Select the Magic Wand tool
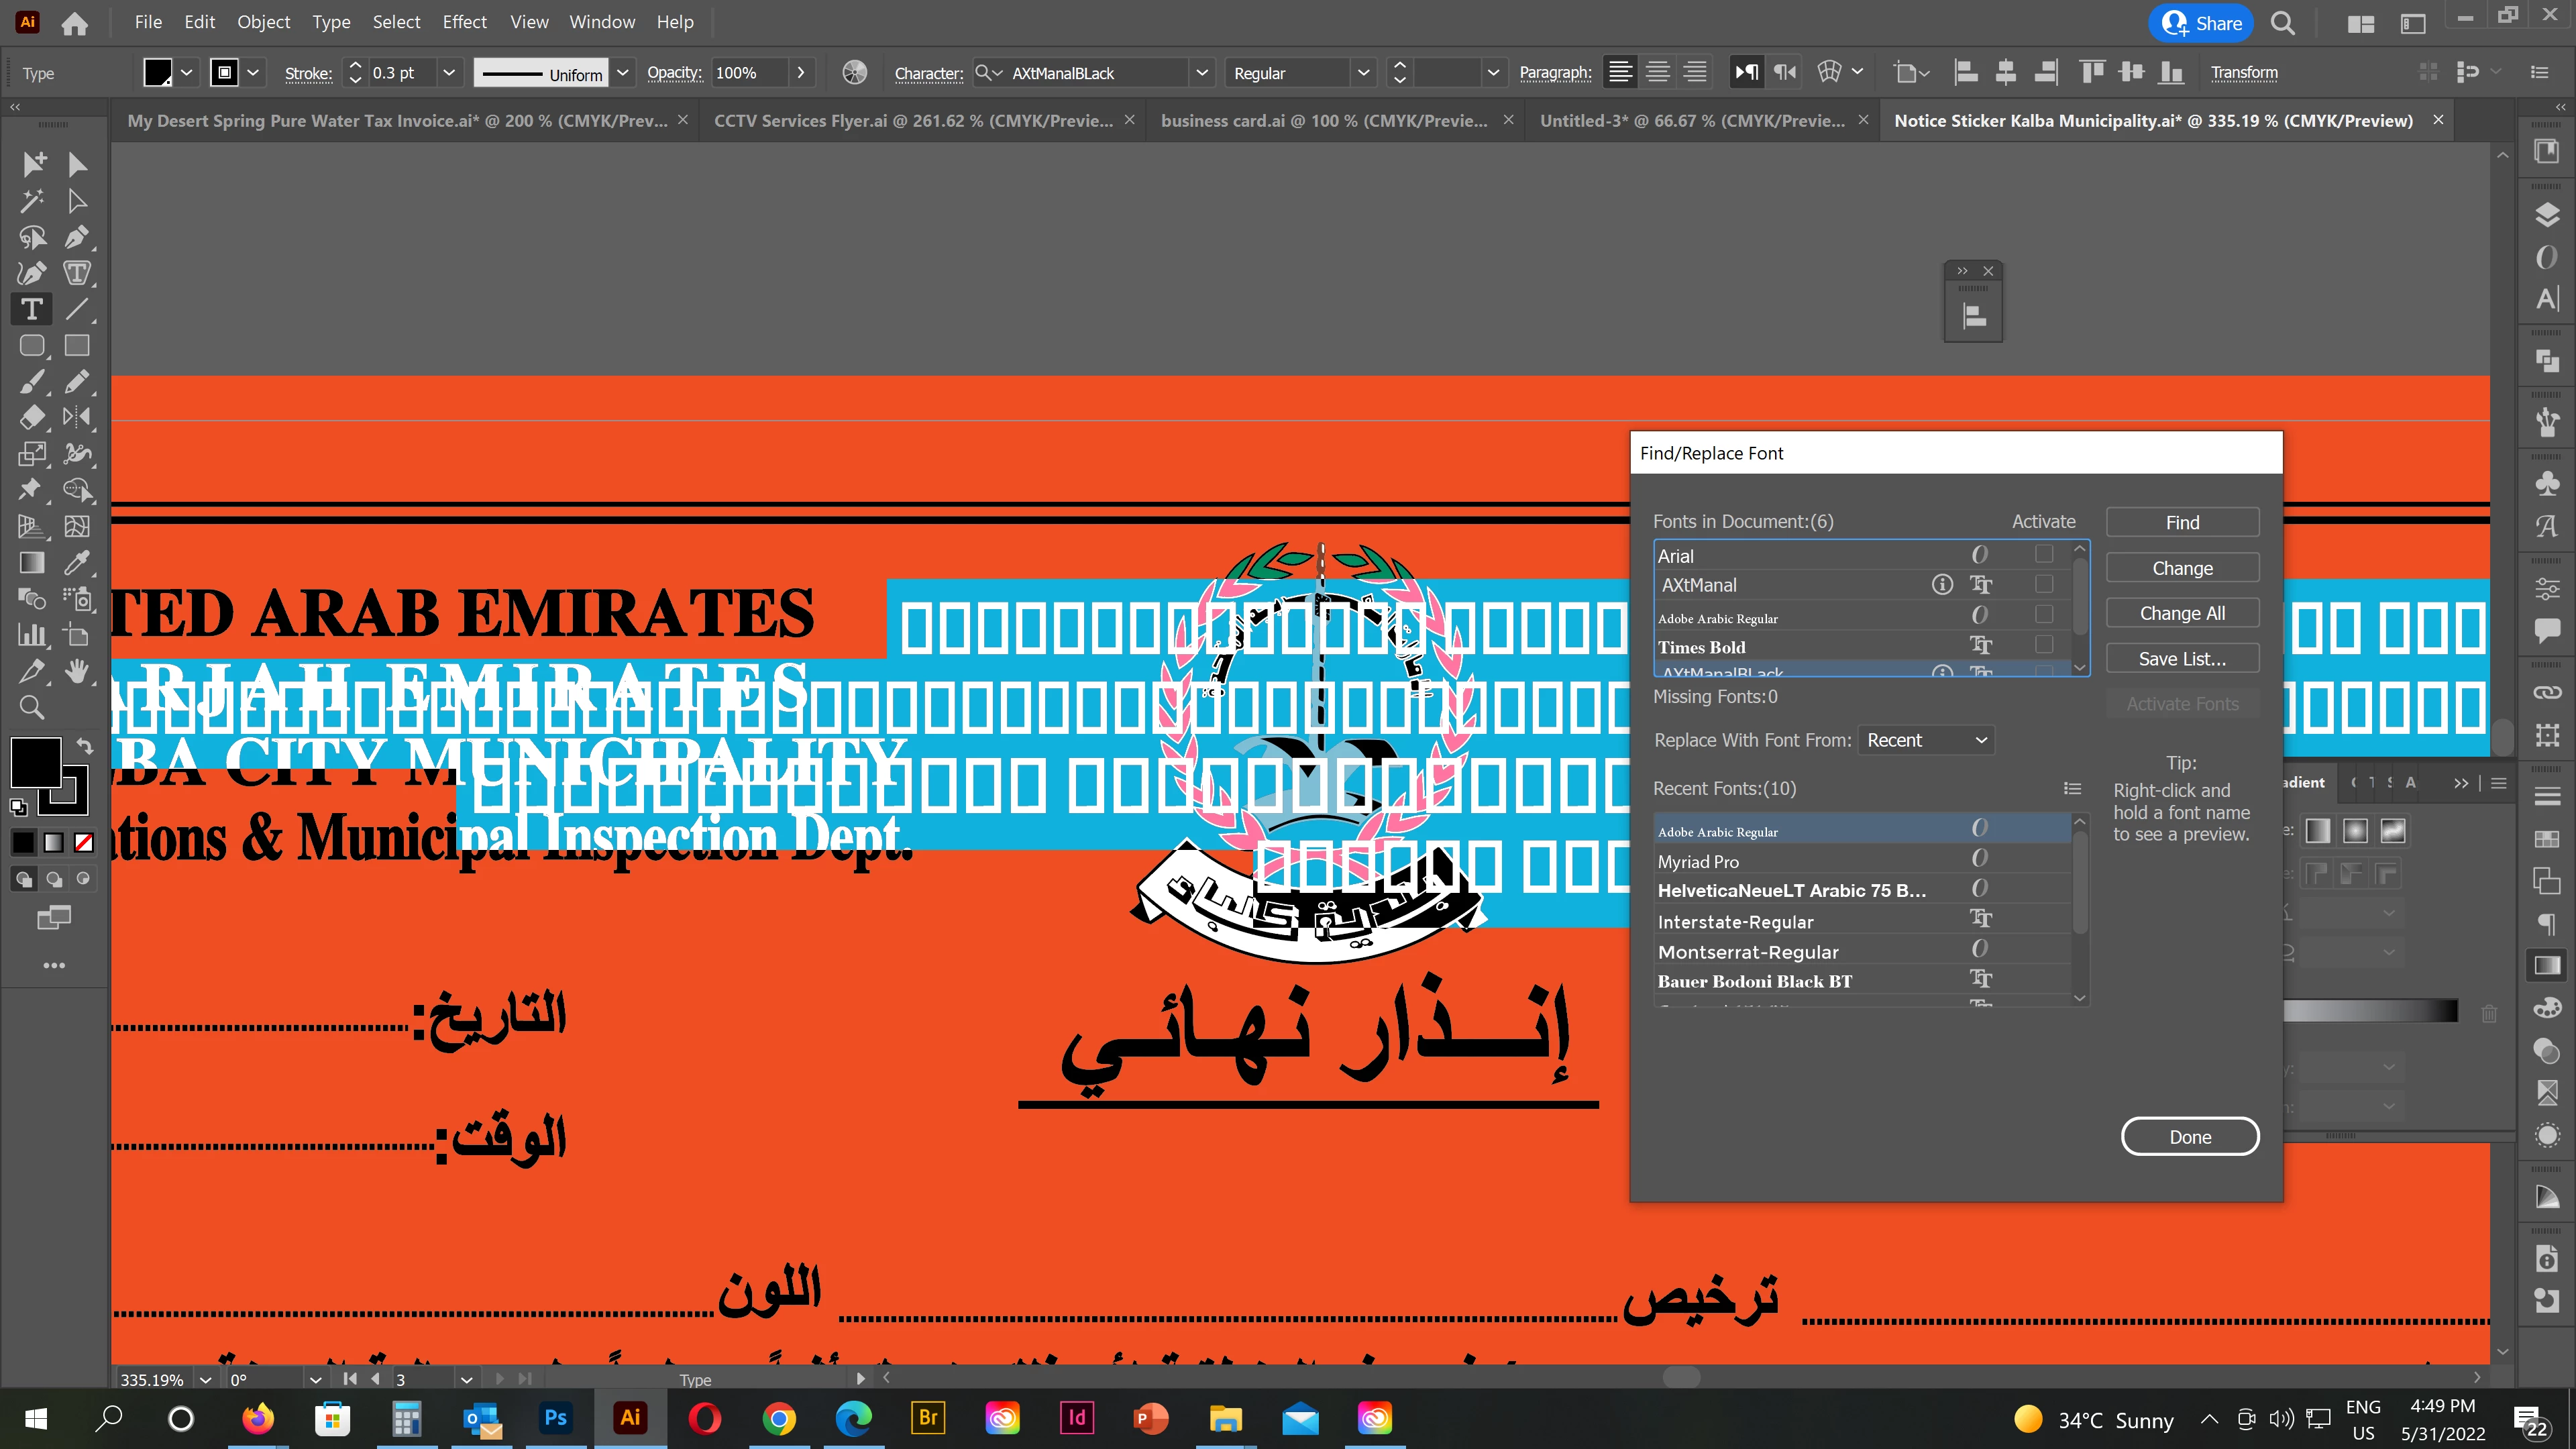Screen dimensions: 2576x1449 coord(32,201)
